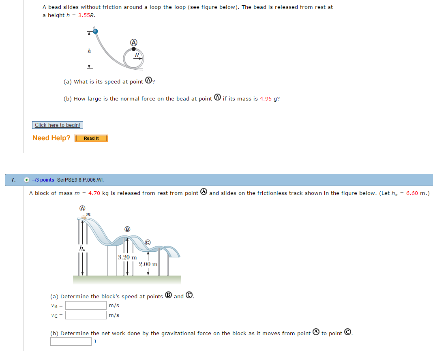
Task: Click the blue bead atop the loop ramp
Action: [x=95, y=31]
